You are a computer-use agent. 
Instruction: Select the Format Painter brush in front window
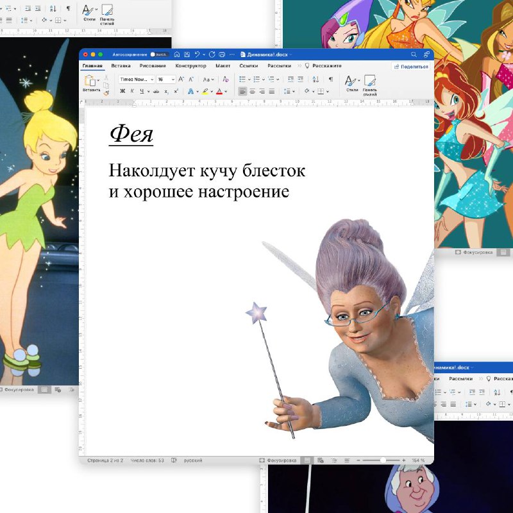pos(106,93)
